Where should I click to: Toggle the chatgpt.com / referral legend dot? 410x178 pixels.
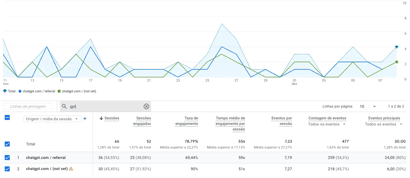(x=20, y=91)
